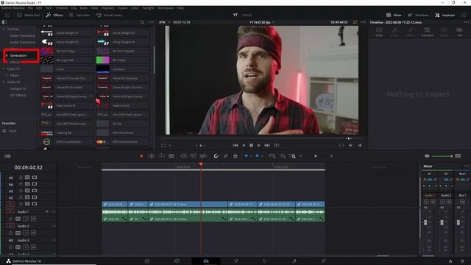Select the arrow Selection Mode tool
471x265 pixels.
[x=141, y=156]
